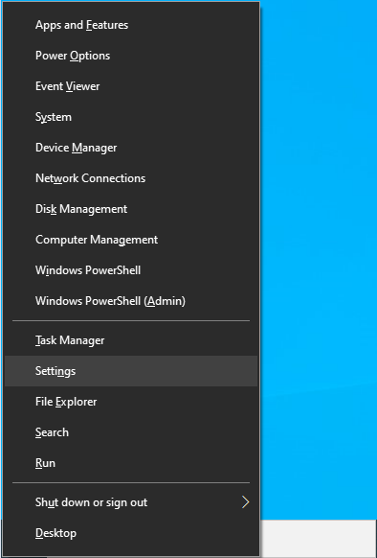377x558 pixels.
Task: Open File Explorer
Action: pyautogui.click(x=131, y=402)
